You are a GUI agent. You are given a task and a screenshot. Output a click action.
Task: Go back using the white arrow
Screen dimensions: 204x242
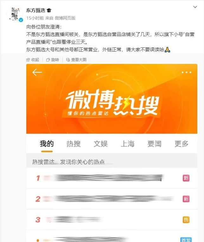pos(37,72)
